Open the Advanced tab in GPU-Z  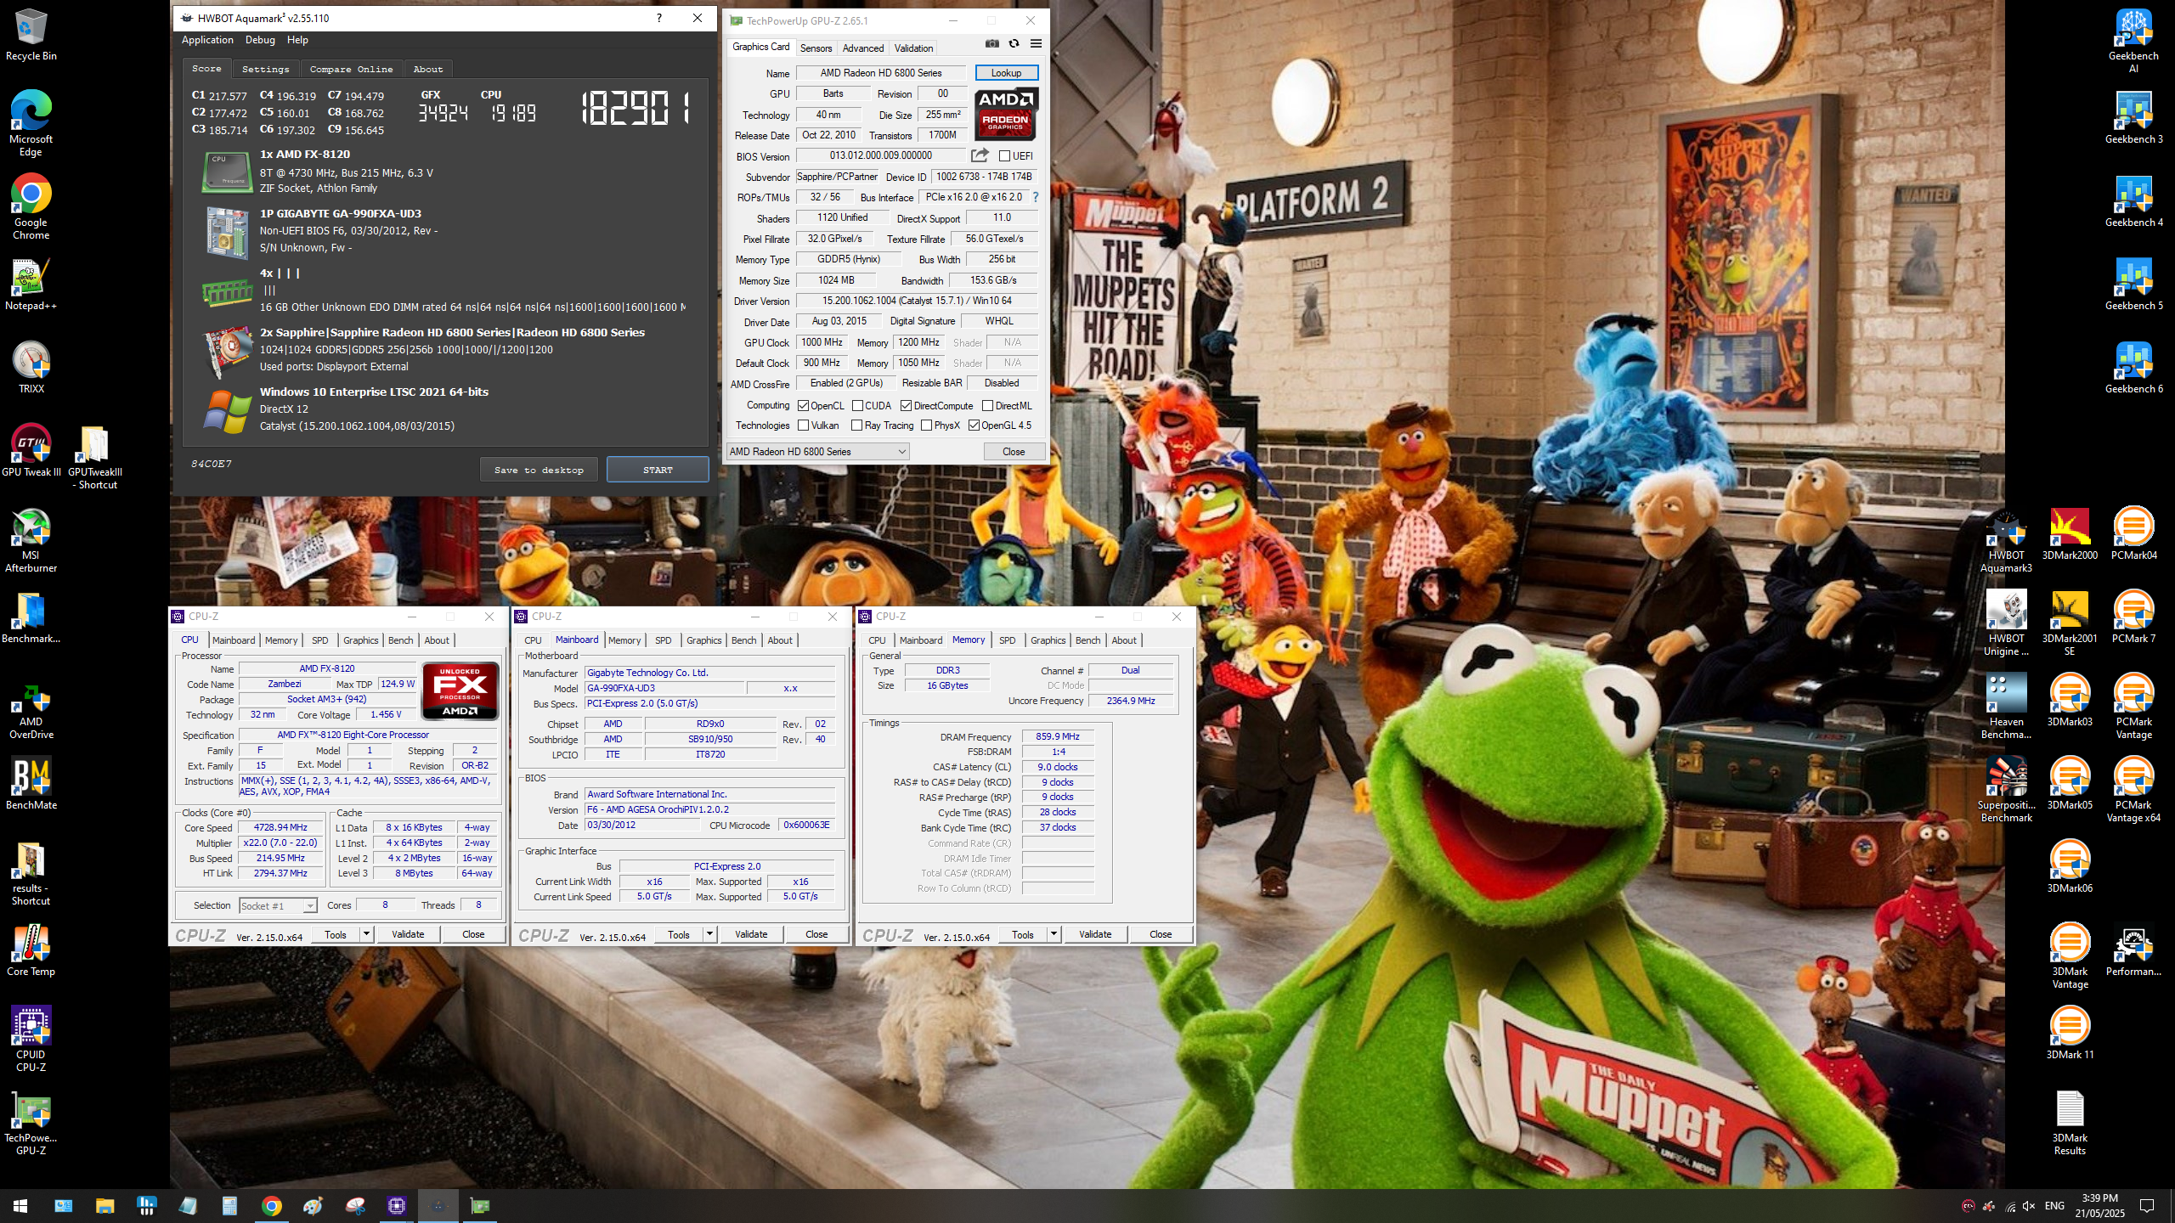(863, 48)
